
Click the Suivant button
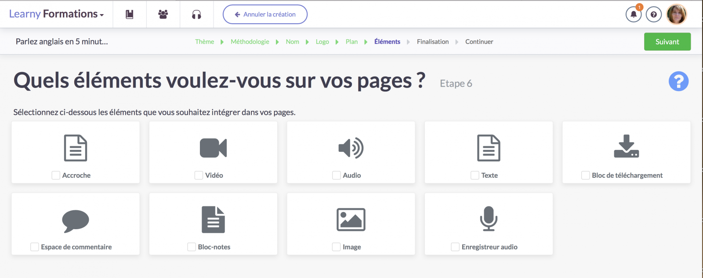pyautogui.click(x=667, y=42)
